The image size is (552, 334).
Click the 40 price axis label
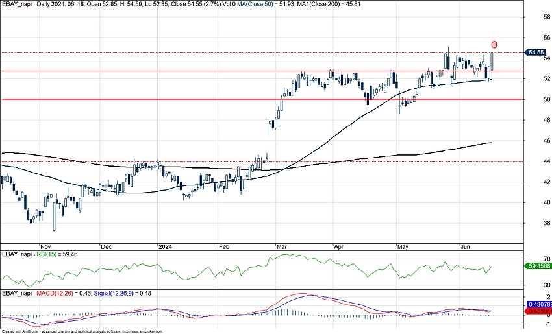coord(547,202)
